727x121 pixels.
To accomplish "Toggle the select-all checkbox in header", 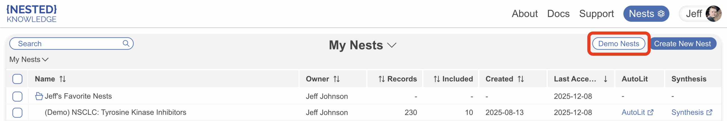I will [x=17, y=79].
